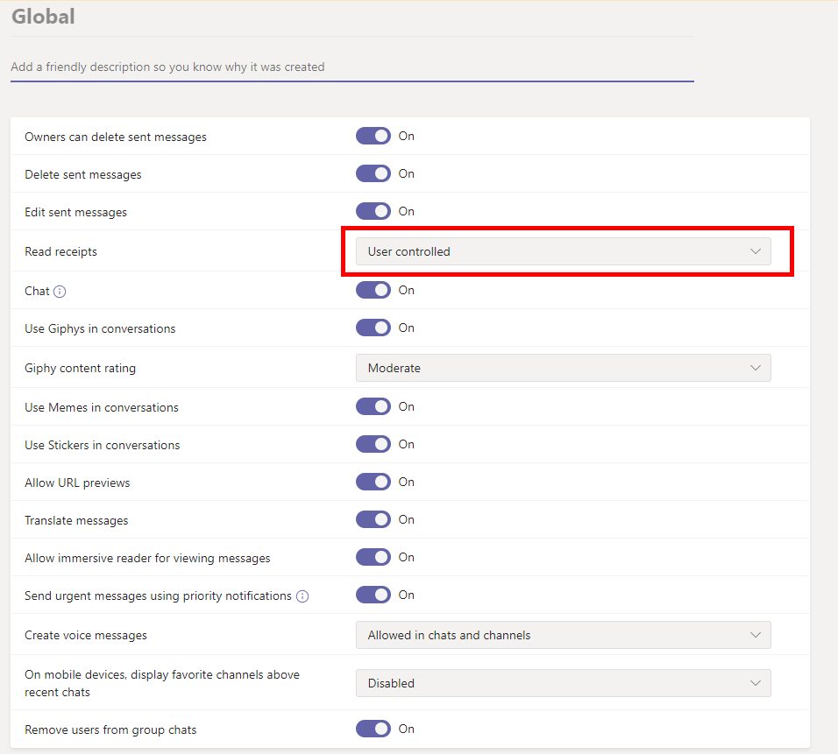
Task: Toggle Edit sent messages off
Action: pos(373,211)
